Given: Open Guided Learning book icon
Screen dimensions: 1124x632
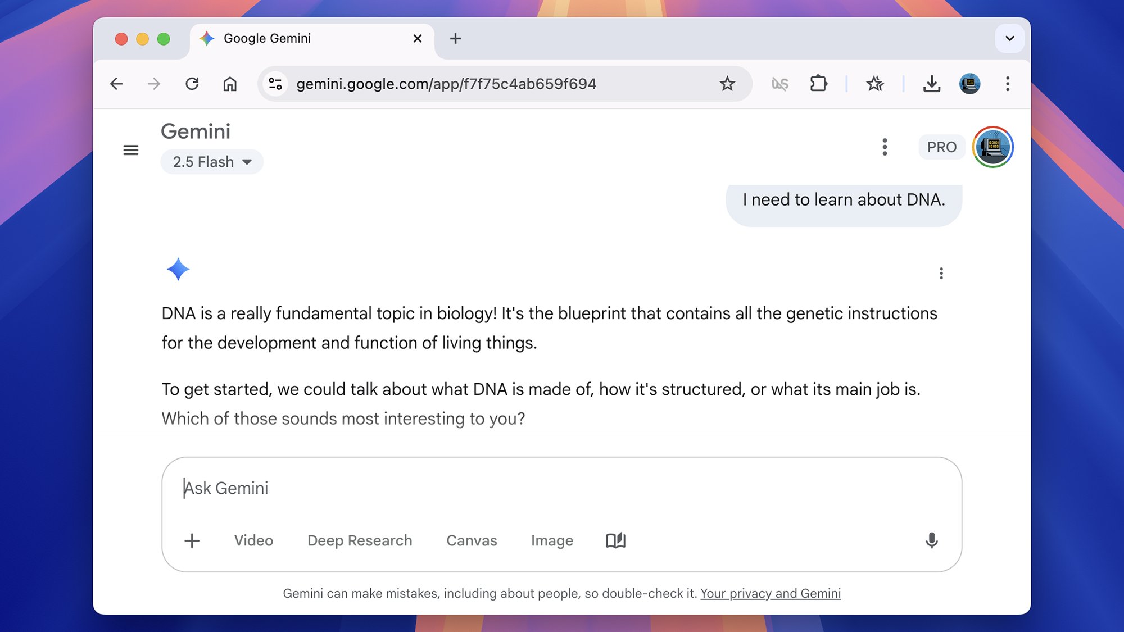Looking at the screenshot, I should [615, 540].
